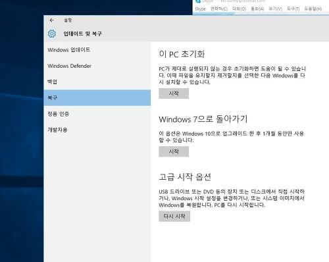This screenshot has height=262, width=329.
Task: Open Windows 업데이트 in sidebar
Action: [x=97, y=50]
